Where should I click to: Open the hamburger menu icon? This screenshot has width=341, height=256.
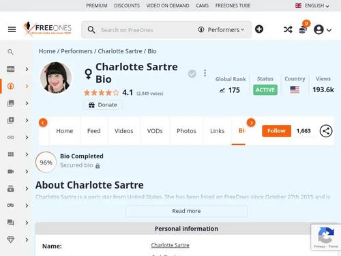(12, 29)
